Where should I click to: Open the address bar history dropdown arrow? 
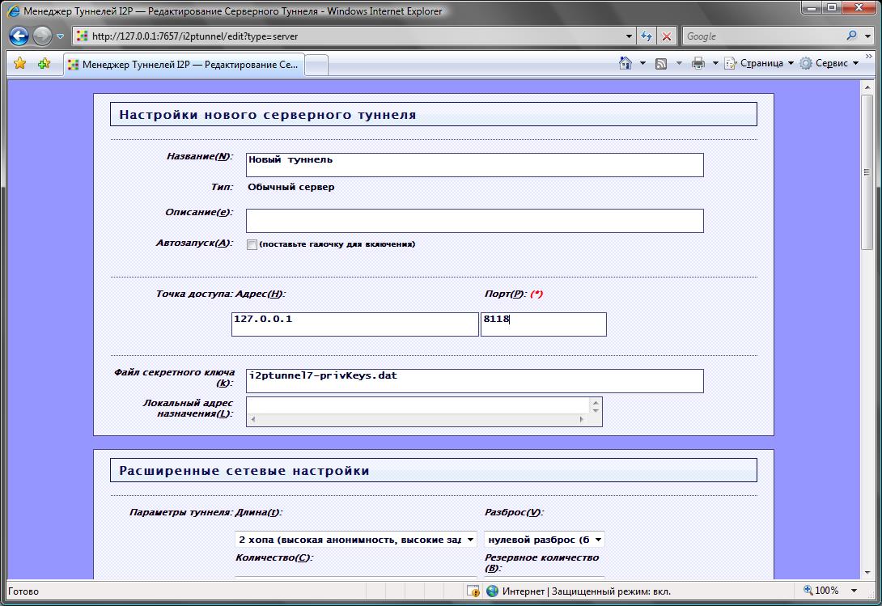pyautogui.click(x=630, y=36)
